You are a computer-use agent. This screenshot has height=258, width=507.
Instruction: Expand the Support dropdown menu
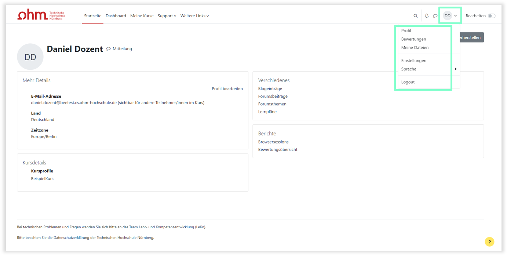coord(167,16)
